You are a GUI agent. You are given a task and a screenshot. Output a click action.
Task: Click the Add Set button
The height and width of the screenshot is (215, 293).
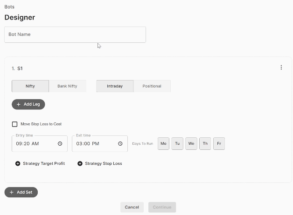click(x=21, y=192)
